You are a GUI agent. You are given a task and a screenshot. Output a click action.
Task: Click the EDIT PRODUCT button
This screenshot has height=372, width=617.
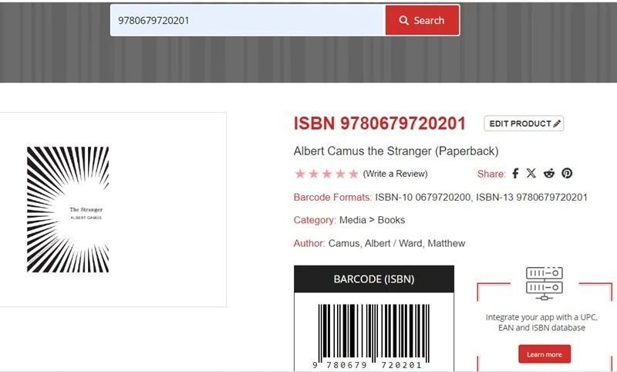coord(524,123)
